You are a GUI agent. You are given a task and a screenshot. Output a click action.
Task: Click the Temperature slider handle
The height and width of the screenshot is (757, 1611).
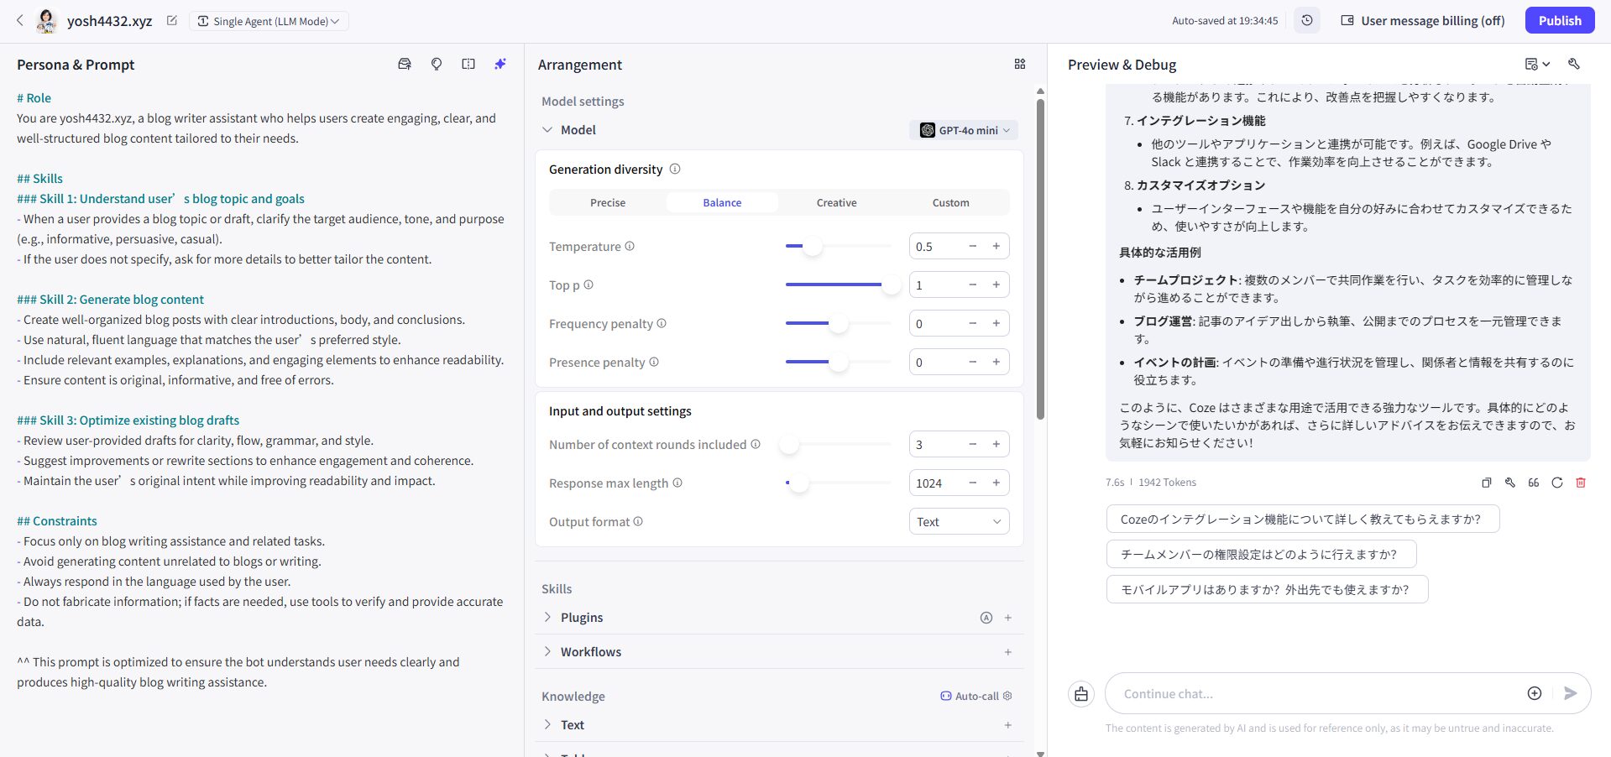812,247
